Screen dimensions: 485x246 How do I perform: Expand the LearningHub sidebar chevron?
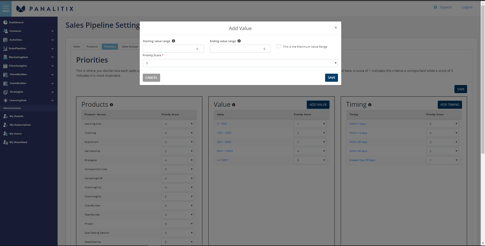[53, 100]
